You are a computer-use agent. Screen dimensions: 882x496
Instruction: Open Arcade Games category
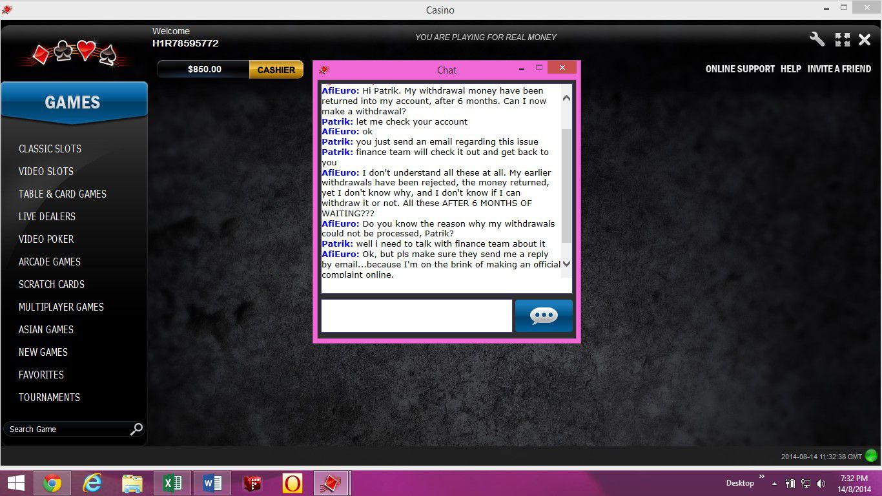pyautogui.click(x=50, y=262)
